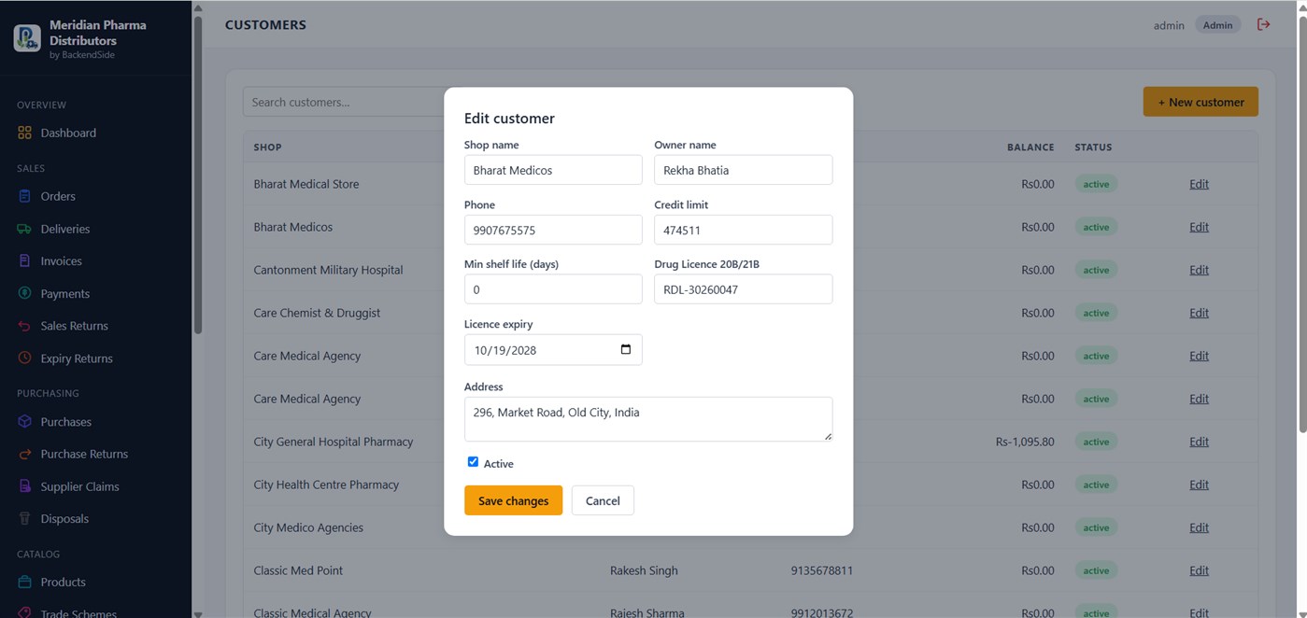The height and width of the screenshot is (618, 1307).
Task: Click the Disposals trash icon
Action: (24, 519)
